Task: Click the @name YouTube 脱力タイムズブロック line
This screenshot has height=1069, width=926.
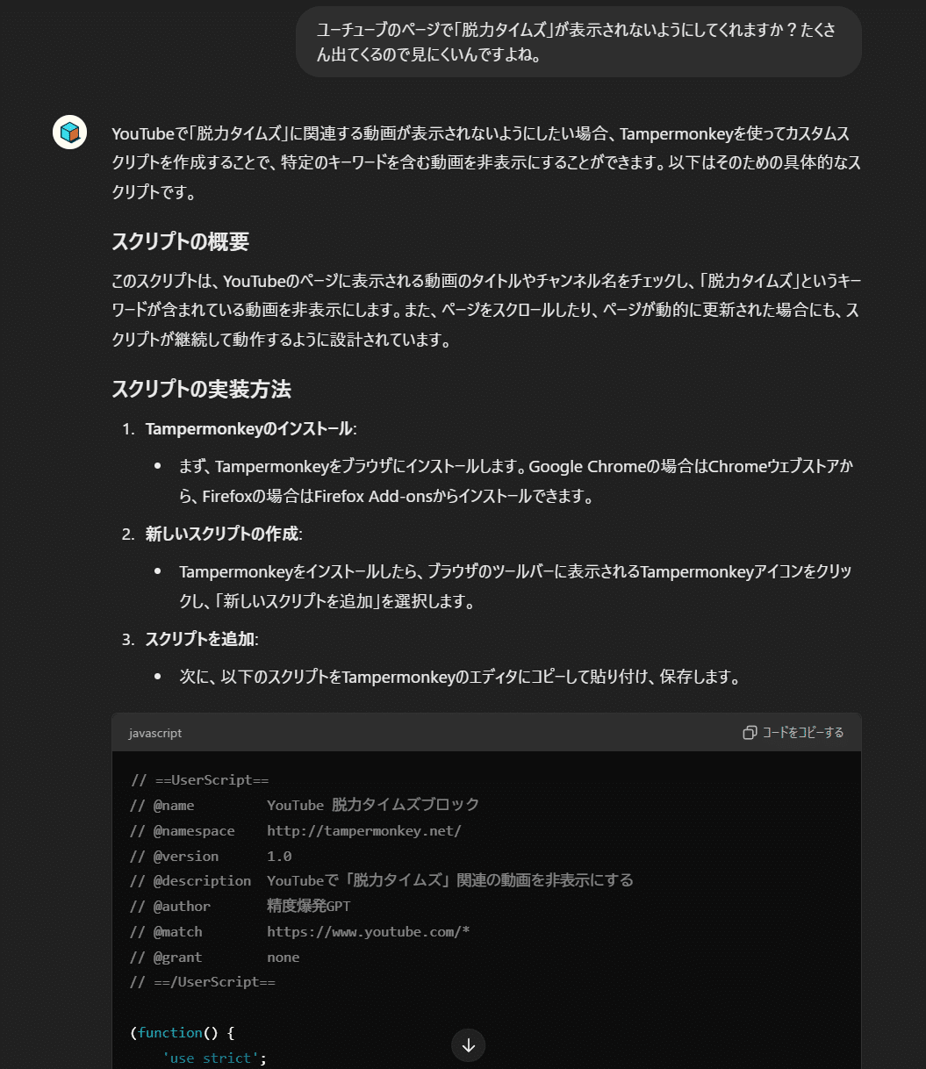Action: (305, 805)
